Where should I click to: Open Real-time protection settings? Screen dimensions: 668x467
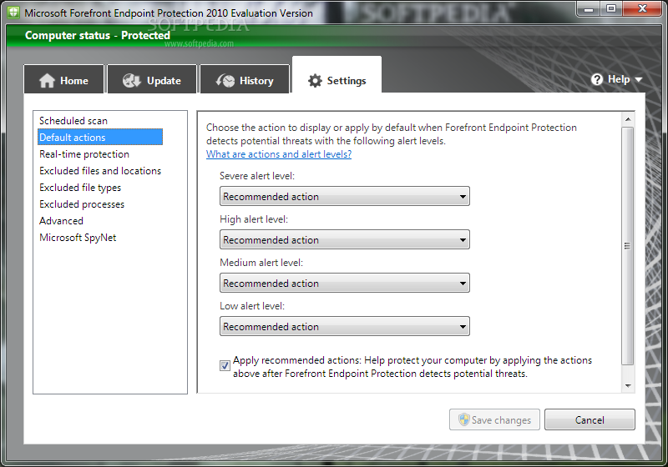pos(84,154)
